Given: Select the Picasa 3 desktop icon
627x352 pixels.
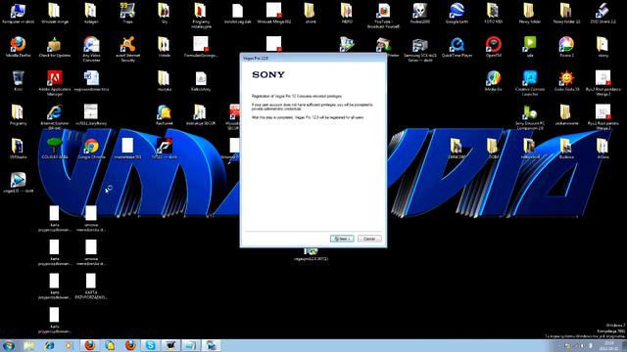Looking at the screenshot, I should [566, 47].
